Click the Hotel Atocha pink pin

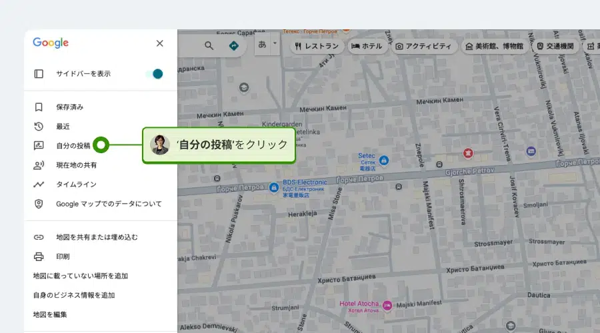387,306
